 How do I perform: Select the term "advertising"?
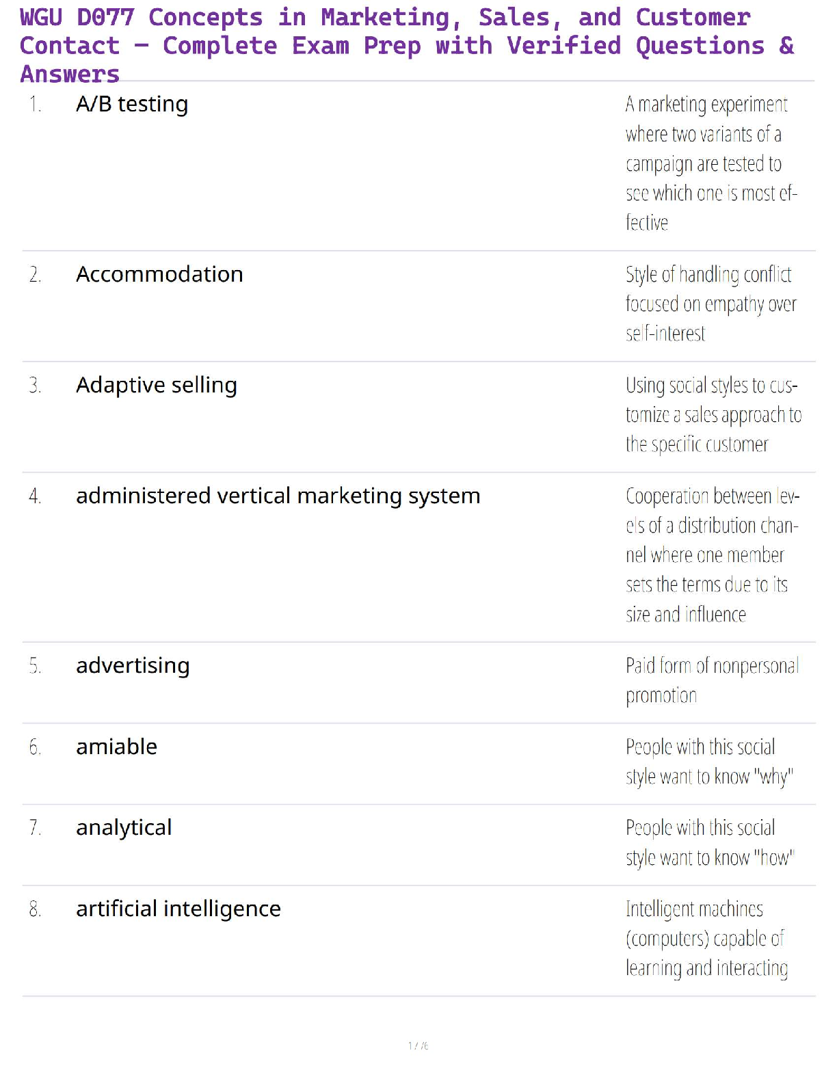tap(133, 665)
